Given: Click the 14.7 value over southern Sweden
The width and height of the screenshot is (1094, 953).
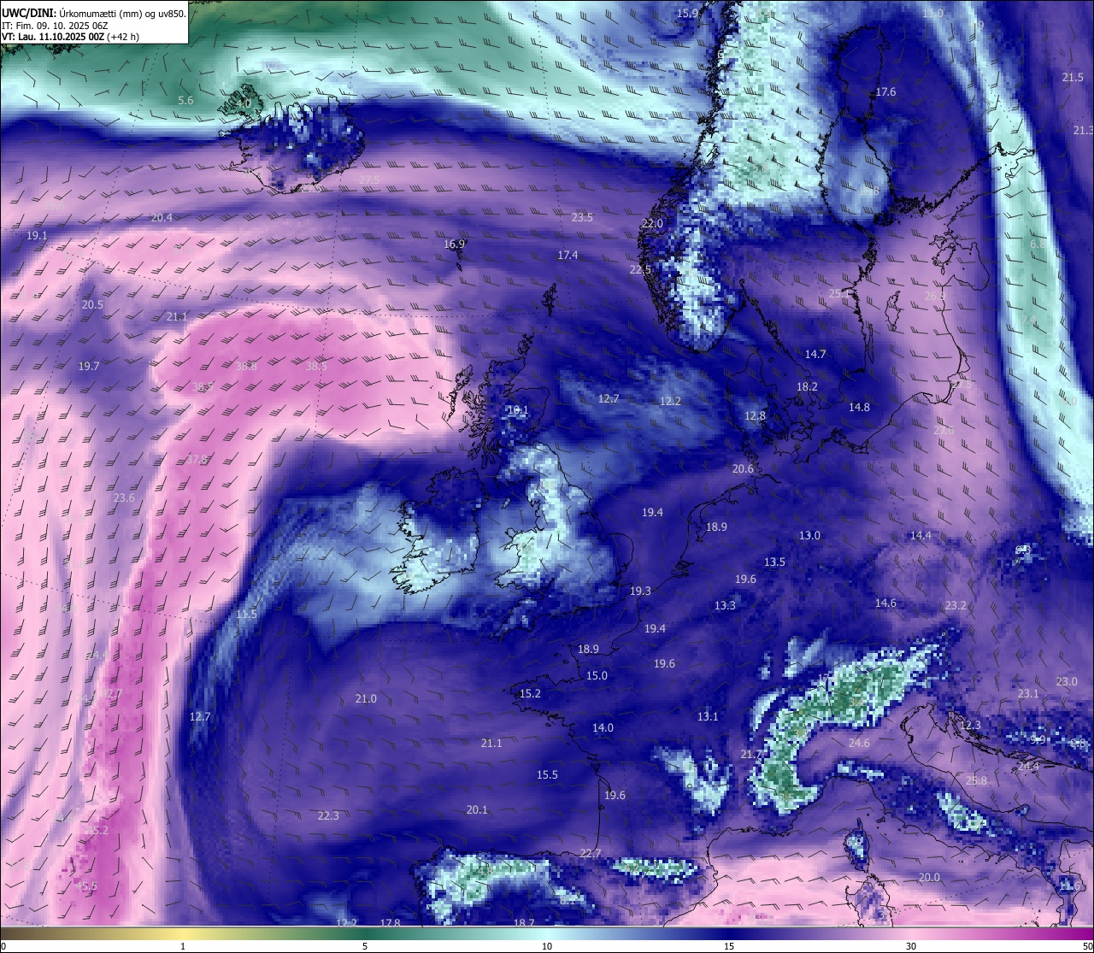Looking at the screenshot, I should point(815,354).
